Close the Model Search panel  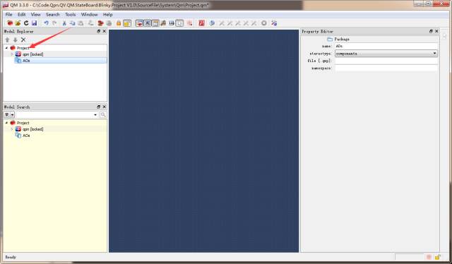(105, 107)
